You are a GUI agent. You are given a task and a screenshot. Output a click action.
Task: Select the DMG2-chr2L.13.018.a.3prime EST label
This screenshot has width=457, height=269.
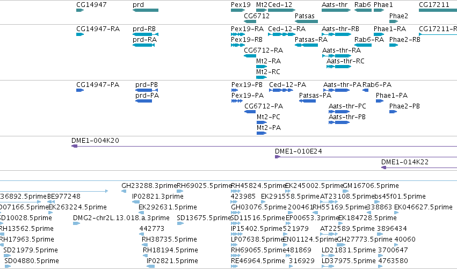coord(121,219)
